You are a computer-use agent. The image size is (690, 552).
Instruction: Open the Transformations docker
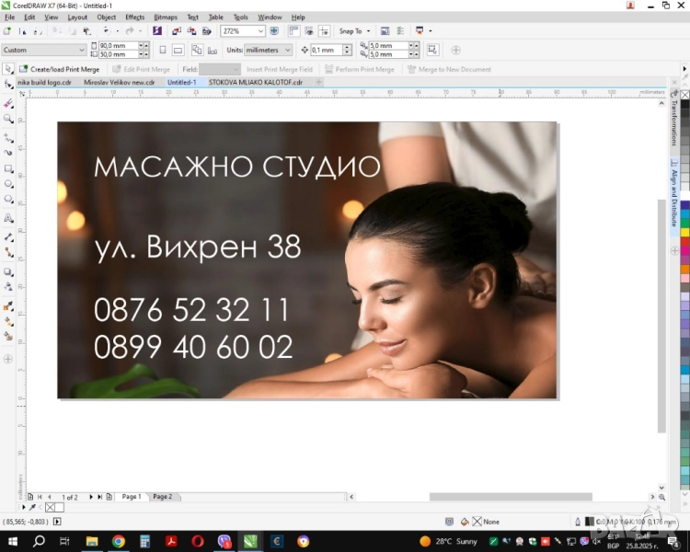pos(673,119)
